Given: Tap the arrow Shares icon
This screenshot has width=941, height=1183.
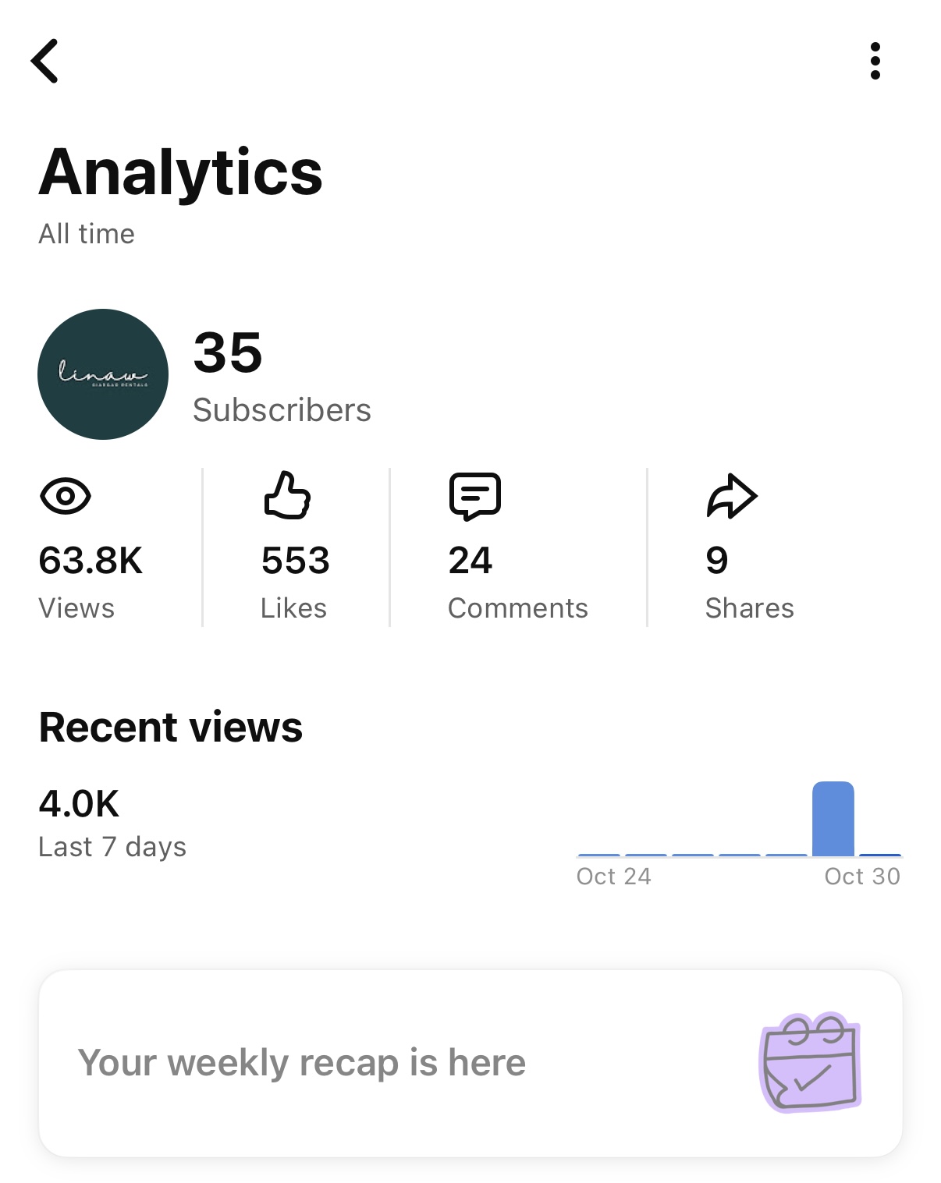Looking at the screenshot, I should 731,496.
